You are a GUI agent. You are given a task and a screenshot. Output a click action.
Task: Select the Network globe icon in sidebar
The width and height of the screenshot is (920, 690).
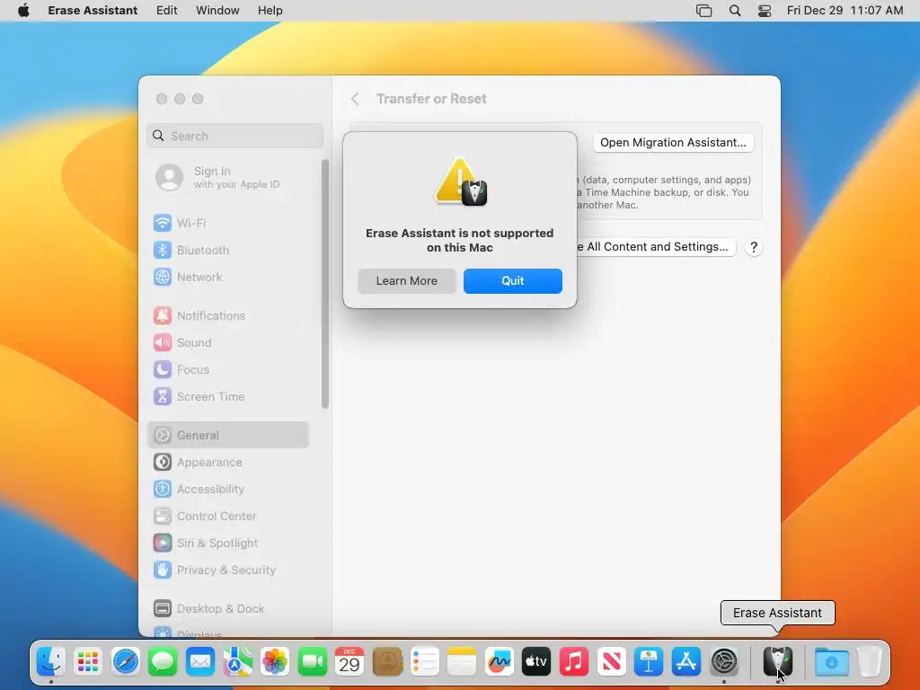(163, 277)
